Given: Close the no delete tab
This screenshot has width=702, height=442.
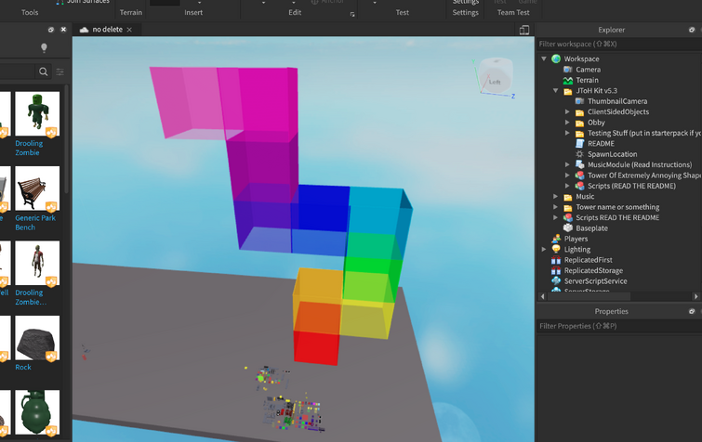Looking at the screenshot, I should (x=129, y=30).
